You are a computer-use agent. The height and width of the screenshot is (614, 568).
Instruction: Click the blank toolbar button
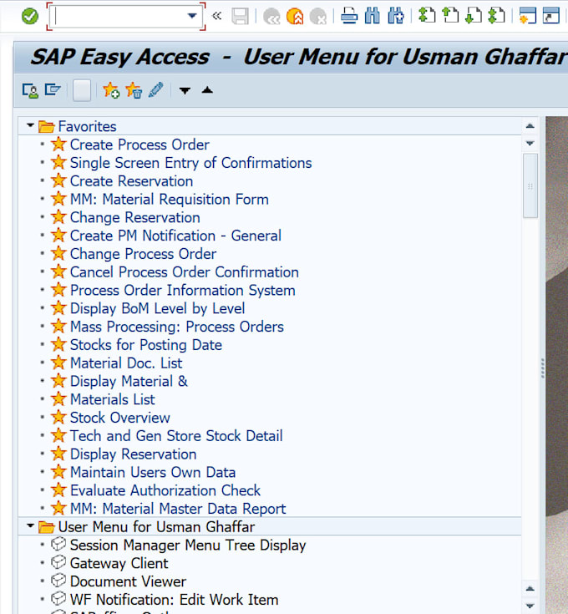[82, 90]
